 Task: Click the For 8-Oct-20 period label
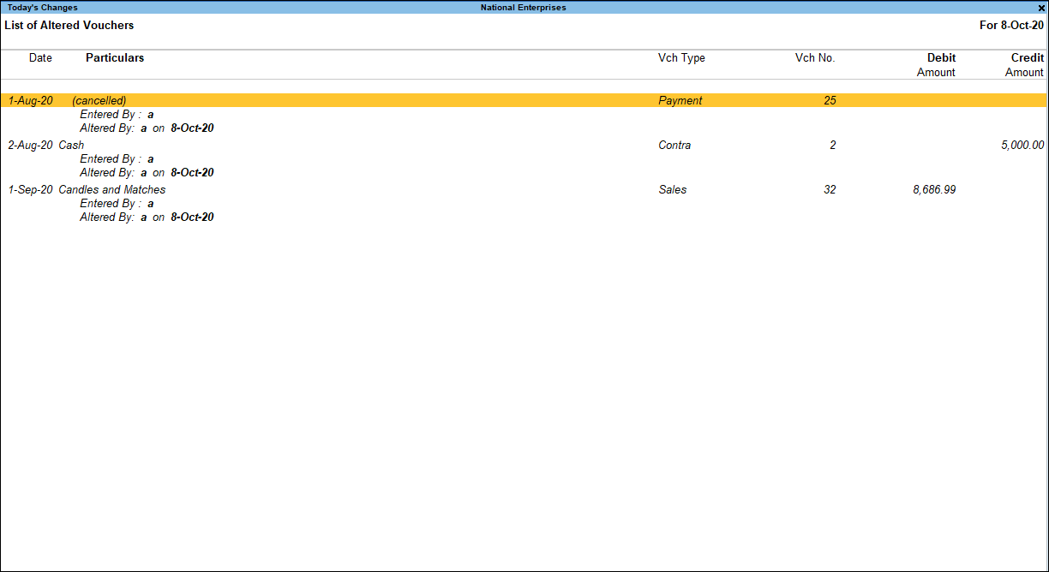coord(1011,26)
